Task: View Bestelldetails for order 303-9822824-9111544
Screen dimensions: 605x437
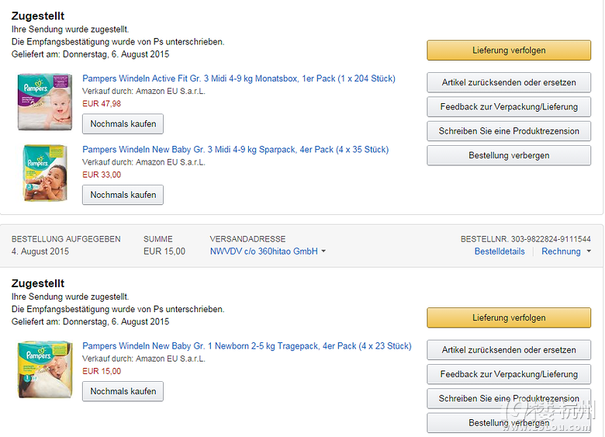Action: coord(500,251)
